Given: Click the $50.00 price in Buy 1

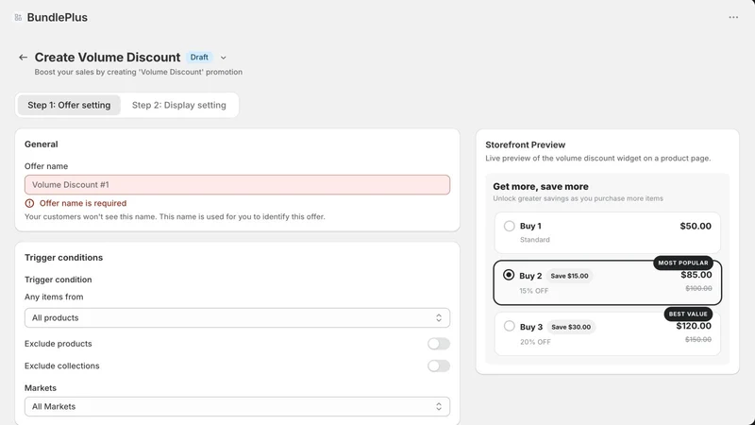Looking at the screenshot, I should click(x=696, y=226).
